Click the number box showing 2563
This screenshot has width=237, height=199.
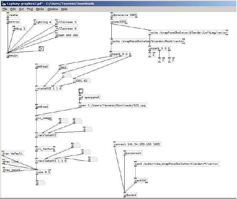(x=63, y=68)
